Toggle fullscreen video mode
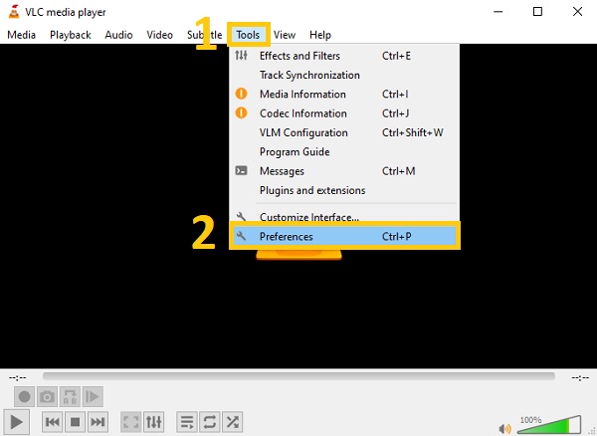The width and height of the screenshot is (597, 436). point(130,422)
